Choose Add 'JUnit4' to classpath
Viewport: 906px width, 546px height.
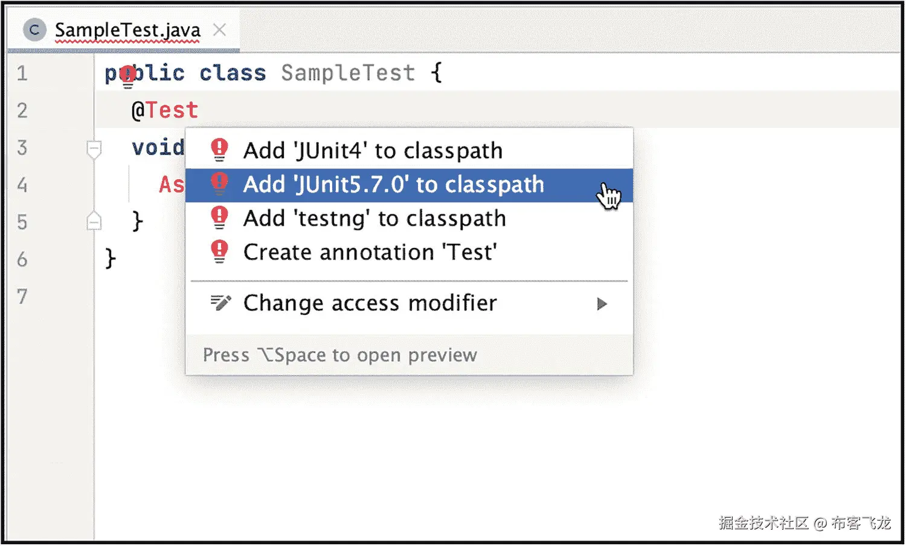point(373,150)
